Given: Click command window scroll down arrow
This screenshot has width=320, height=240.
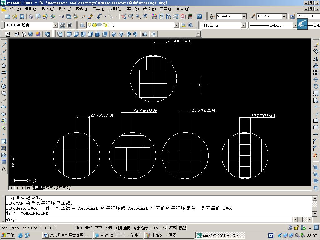Looking at the screenshot, I should point(315,214).
